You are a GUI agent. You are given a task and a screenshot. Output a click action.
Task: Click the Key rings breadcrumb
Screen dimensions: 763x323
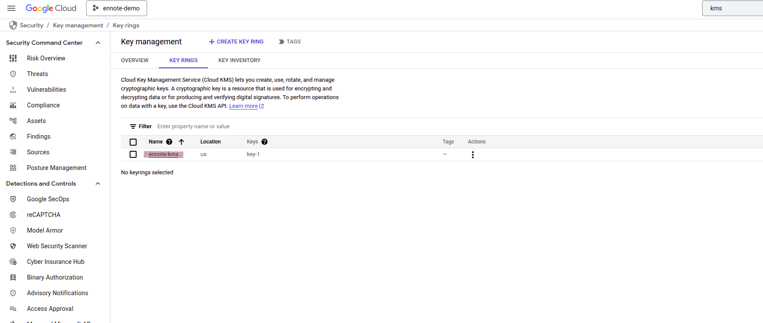[126, 25]
